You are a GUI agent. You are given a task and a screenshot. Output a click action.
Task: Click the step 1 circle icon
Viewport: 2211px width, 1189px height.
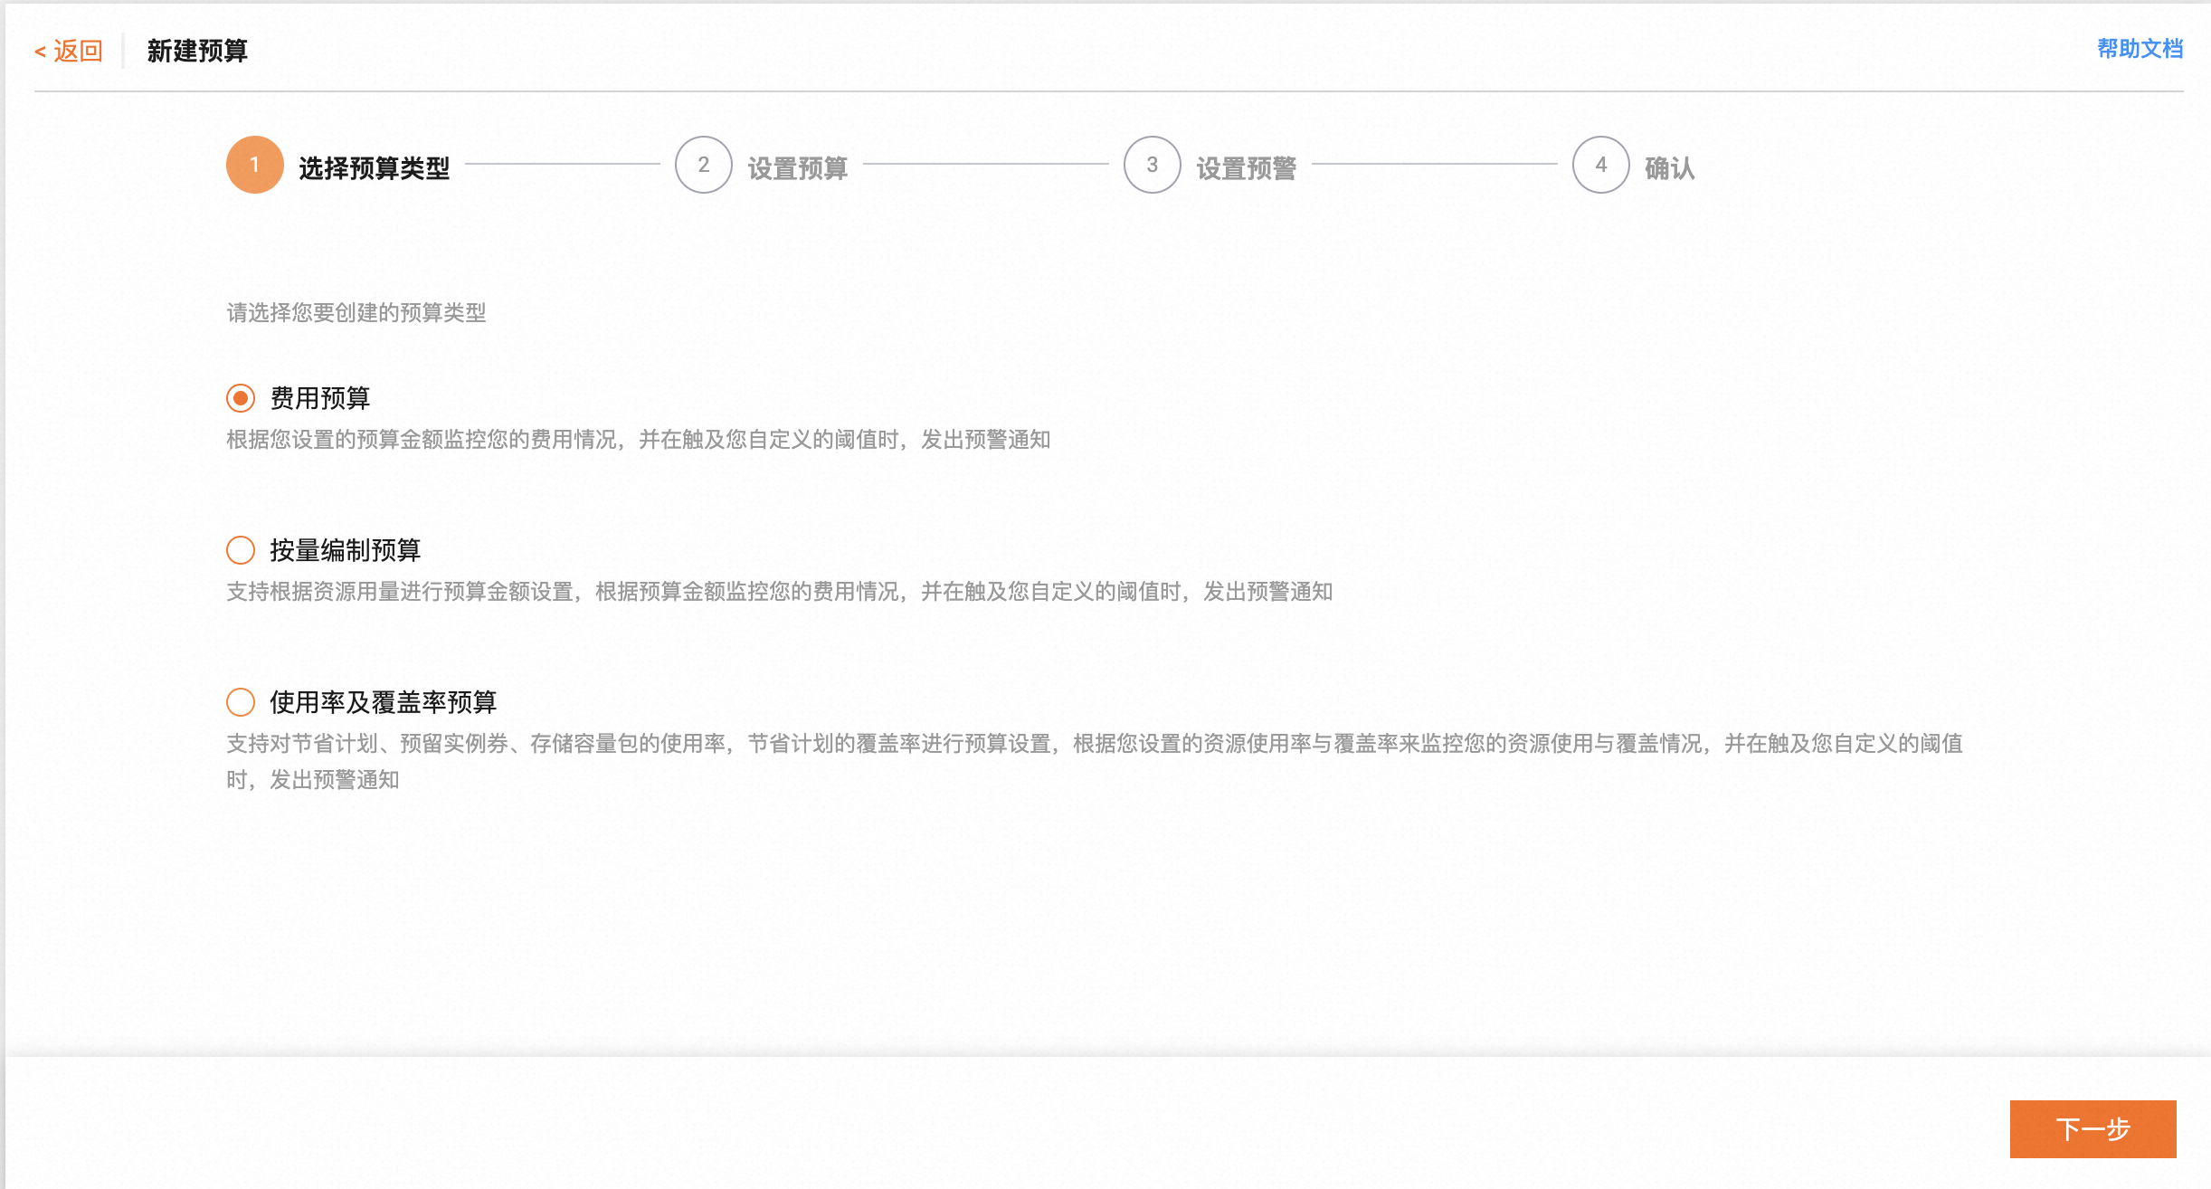click(254, 165)
